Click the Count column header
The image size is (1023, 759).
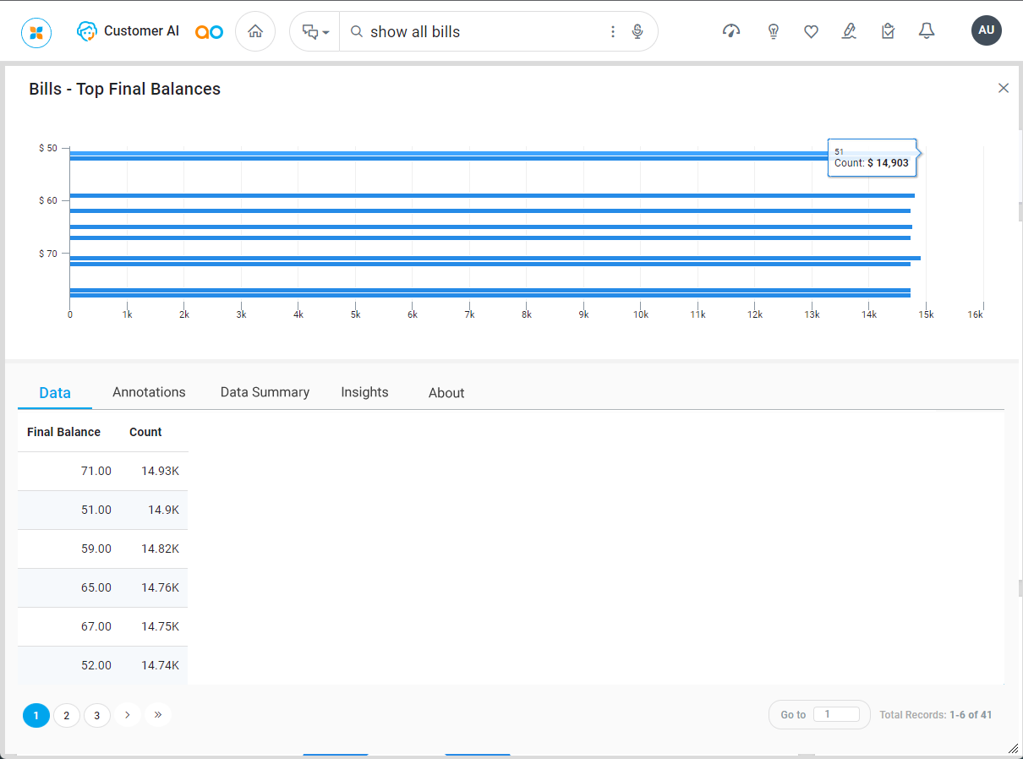tap(145, 432)
